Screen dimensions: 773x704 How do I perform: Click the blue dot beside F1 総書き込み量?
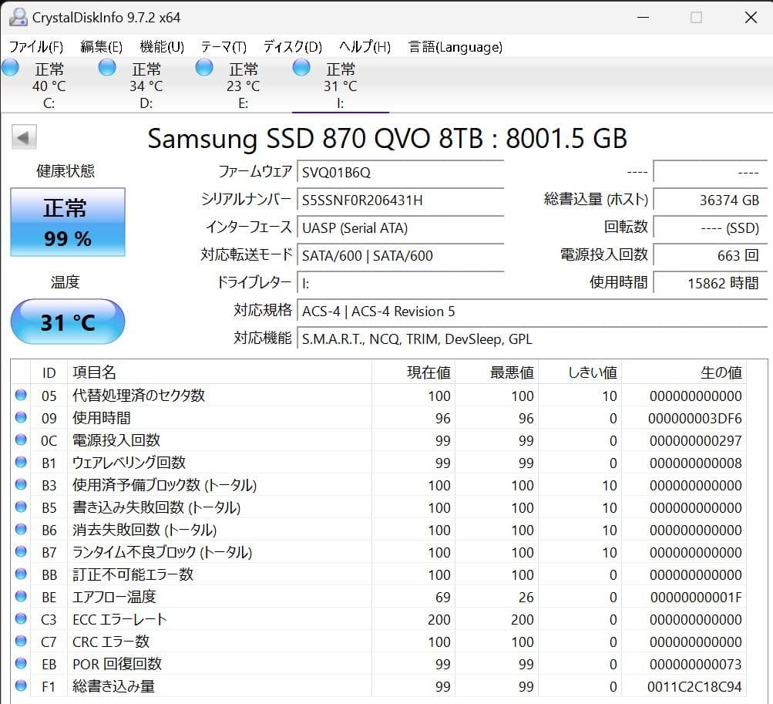pos(21,686)
